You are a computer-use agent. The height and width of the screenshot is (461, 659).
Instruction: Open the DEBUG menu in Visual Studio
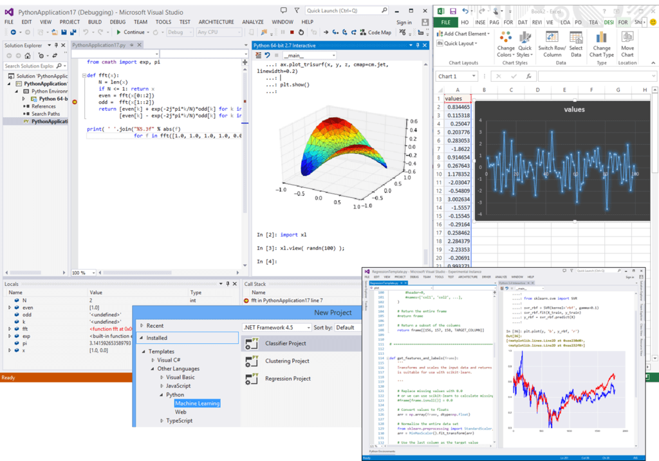[118, 22]
